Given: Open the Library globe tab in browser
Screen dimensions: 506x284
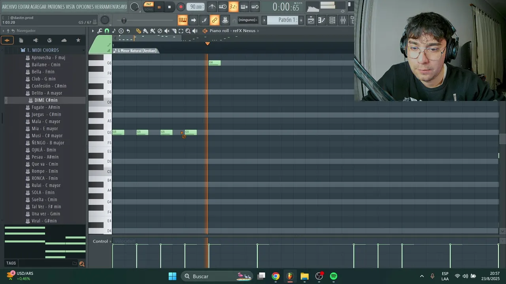Looking at the screenshot, I should [49, 40].
